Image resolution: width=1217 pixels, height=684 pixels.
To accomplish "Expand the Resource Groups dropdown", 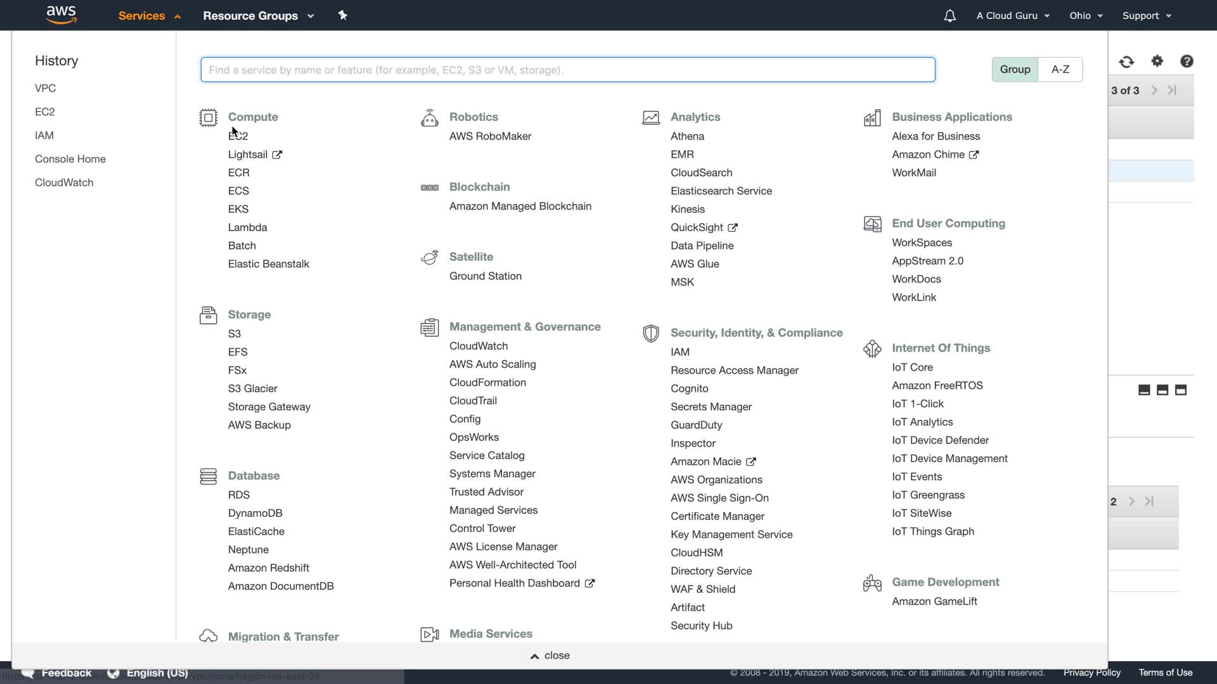I will [x=258, y=16].
